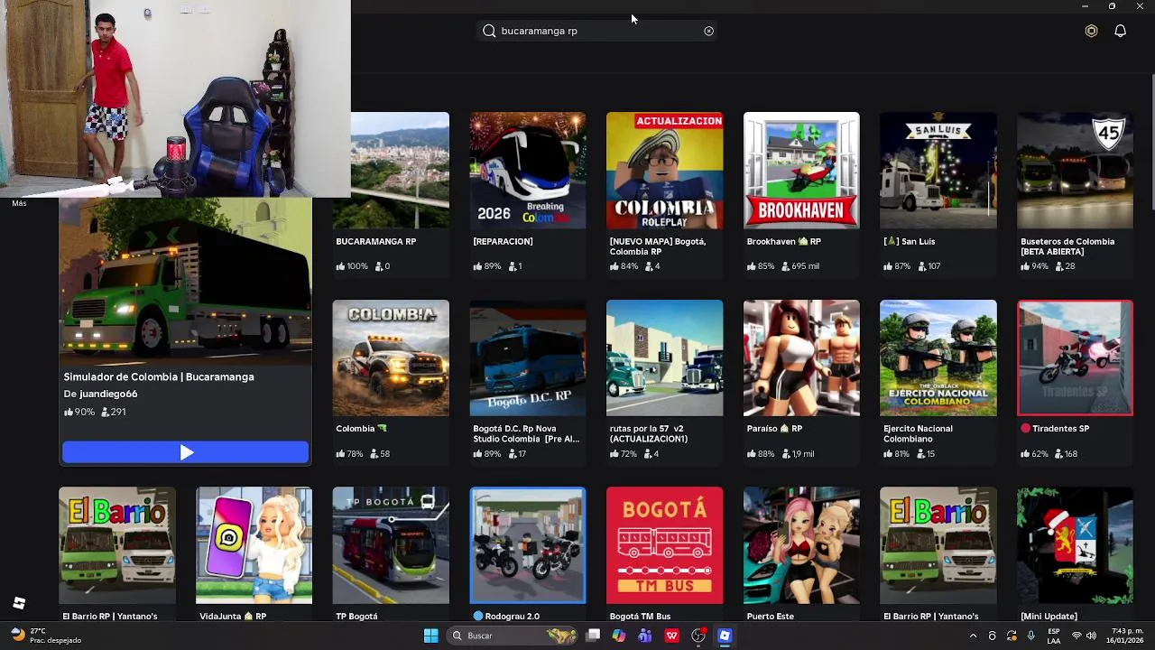Screen dimensions: 1155x650
Task: Open clock showing 7:43 p. m.
Action: pyautogui.click(x=1127, y=636)
